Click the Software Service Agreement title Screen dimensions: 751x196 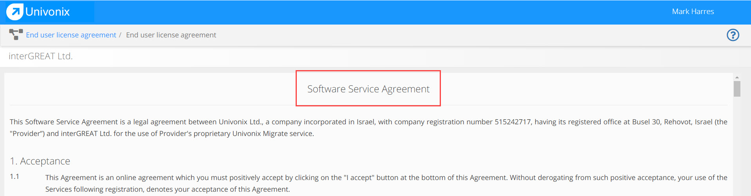click(368, 89)
